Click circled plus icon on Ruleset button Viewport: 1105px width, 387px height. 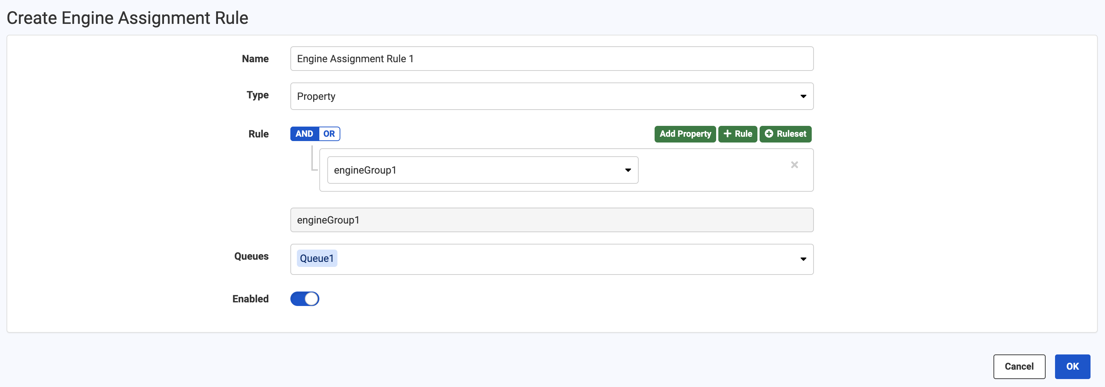pyautogui.click(x=769, y=134)
